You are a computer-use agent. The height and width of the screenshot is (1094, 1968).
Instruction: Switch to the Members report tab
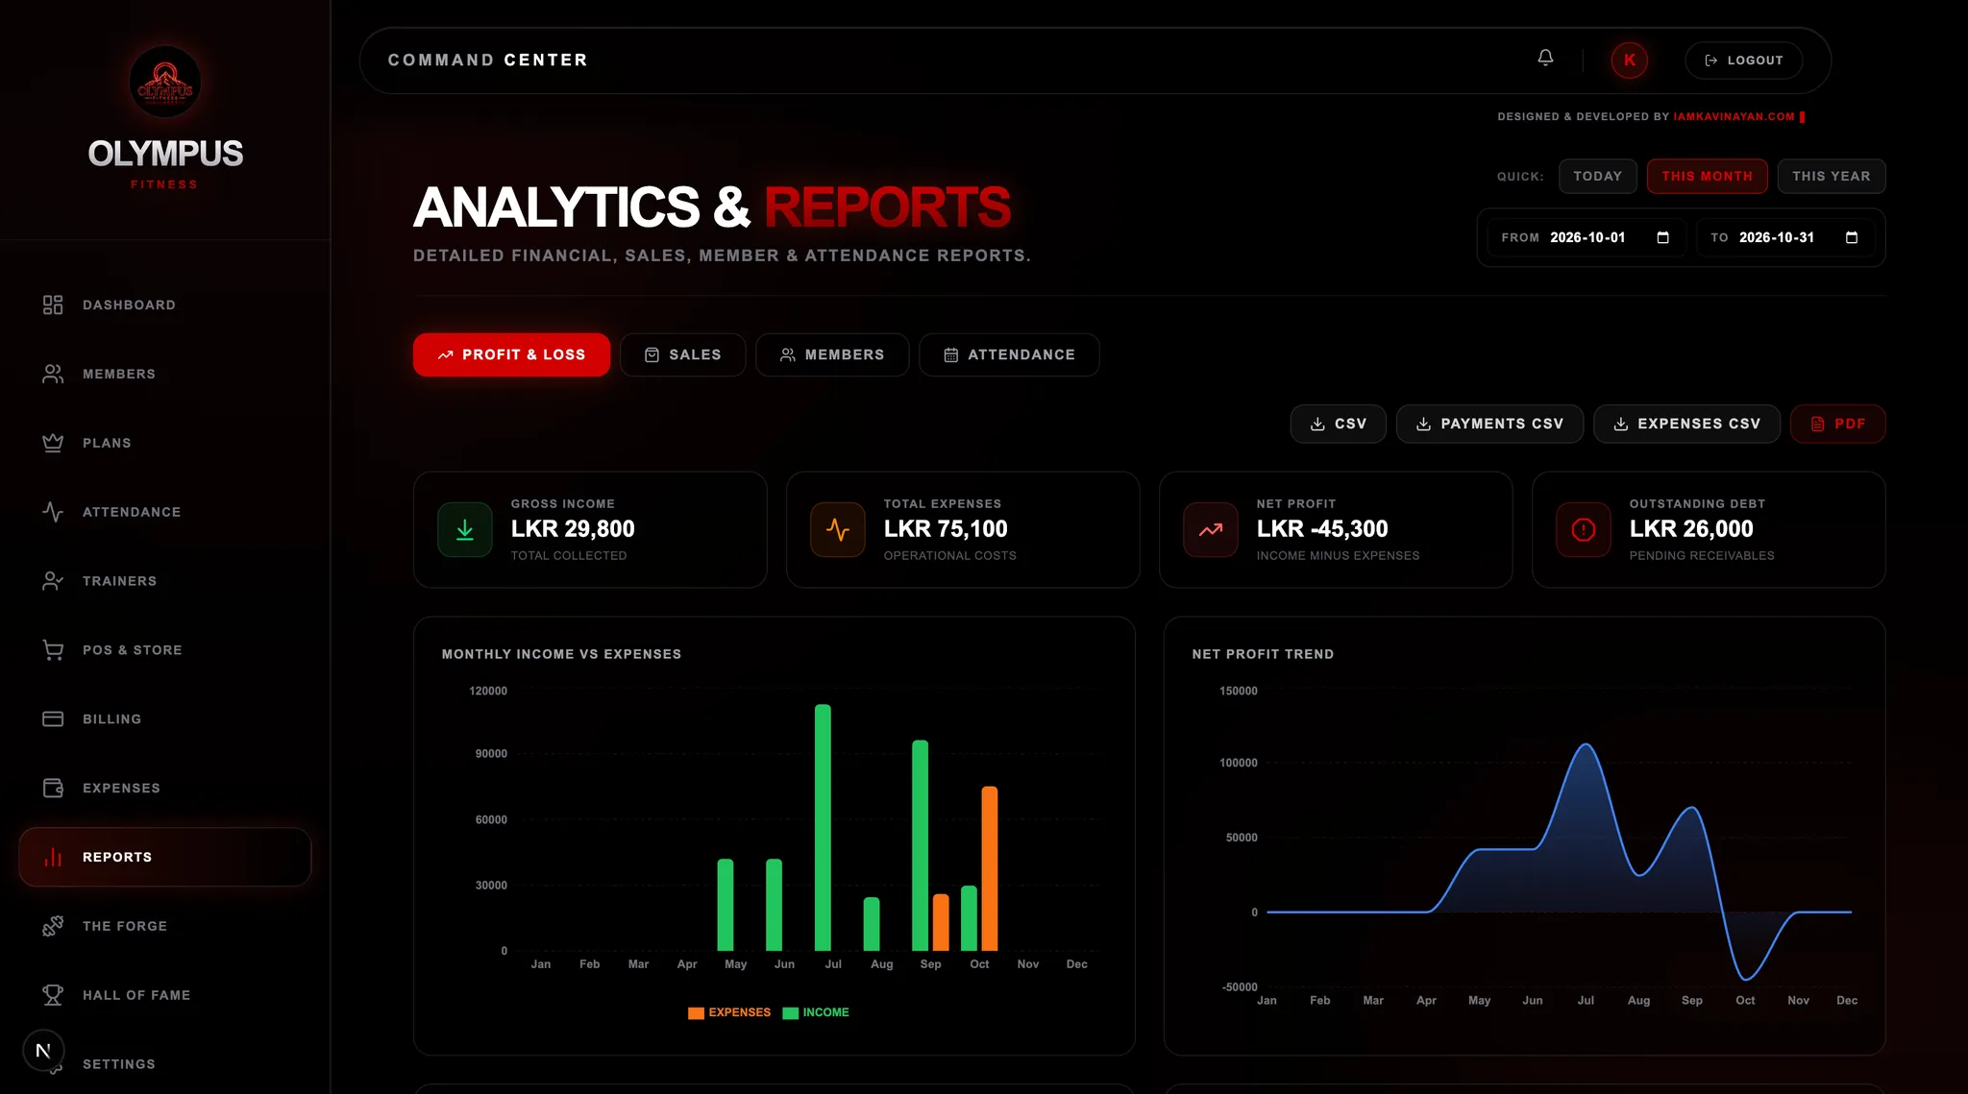832,354
